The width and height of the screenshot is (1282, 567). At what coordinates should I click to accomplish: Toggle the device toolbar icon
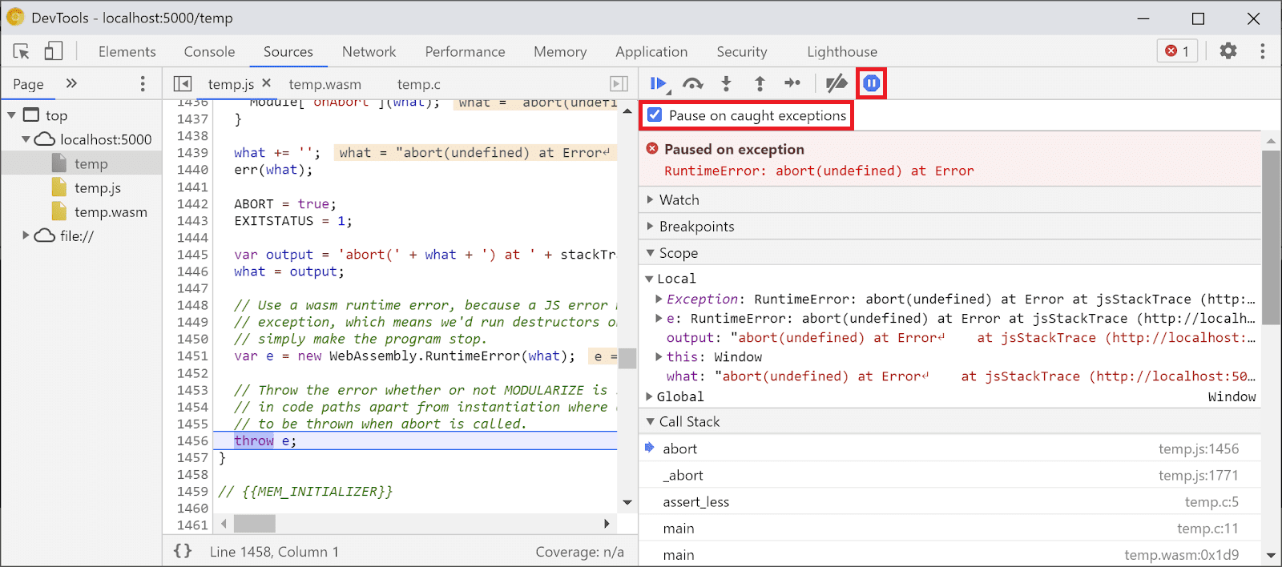click(x=53, y=52)
